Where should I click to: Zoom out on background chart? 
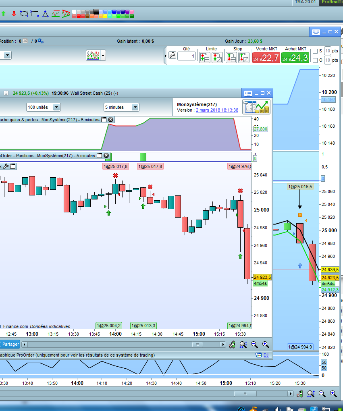(322, 393)
